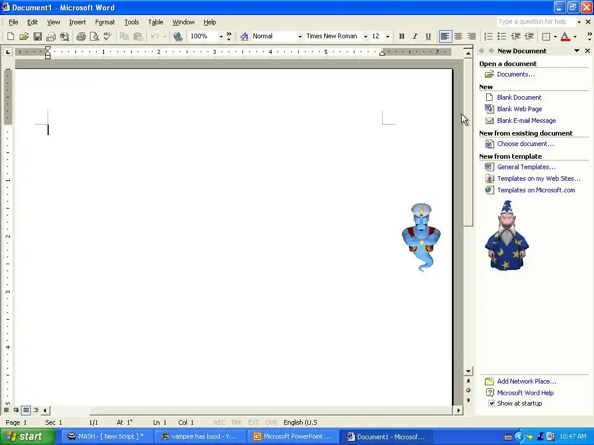Click the Next Page double-arrow button
The height and width of the screenshot is (445, 594).
(468, 400)
